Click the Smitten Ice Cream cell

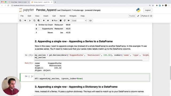click(x=46, y=25)
